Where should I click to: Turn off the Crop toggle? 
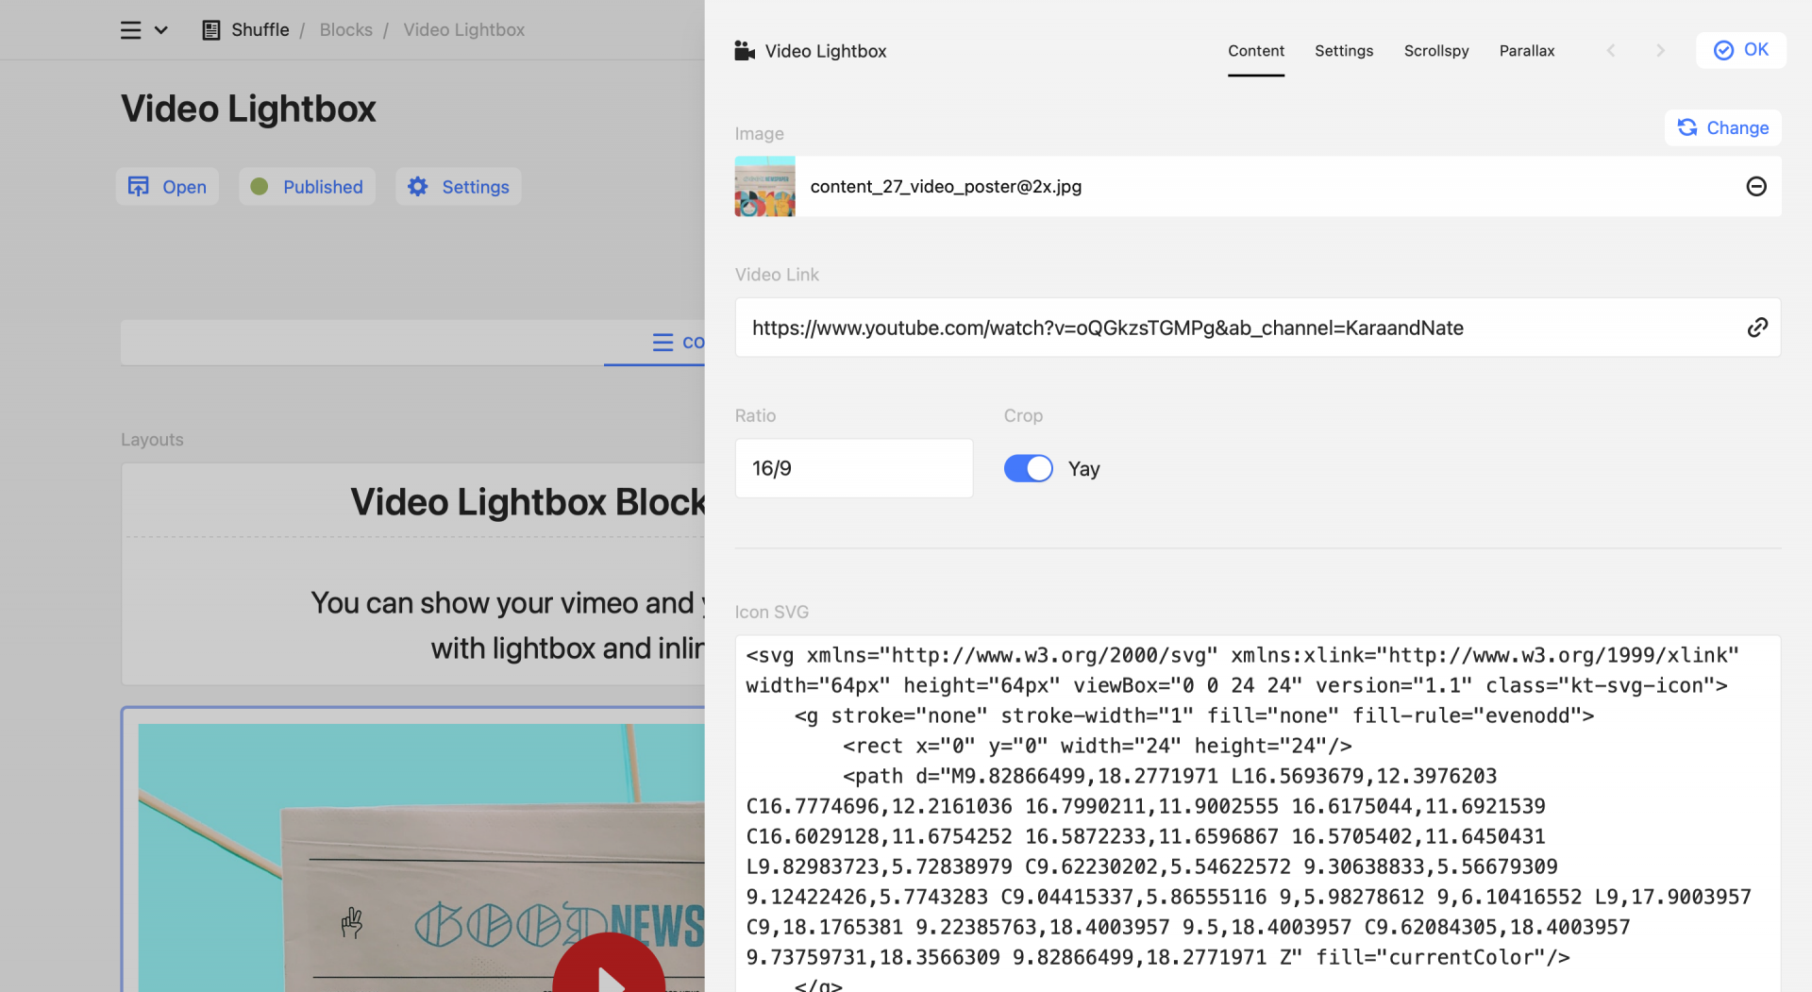pos(1028,469)
